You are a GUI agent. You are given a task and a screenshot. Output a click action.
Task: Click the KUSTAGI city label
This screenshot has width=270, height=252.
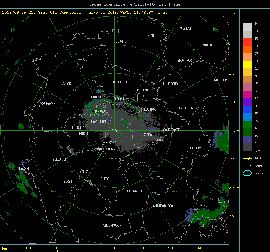coord(150,109)
